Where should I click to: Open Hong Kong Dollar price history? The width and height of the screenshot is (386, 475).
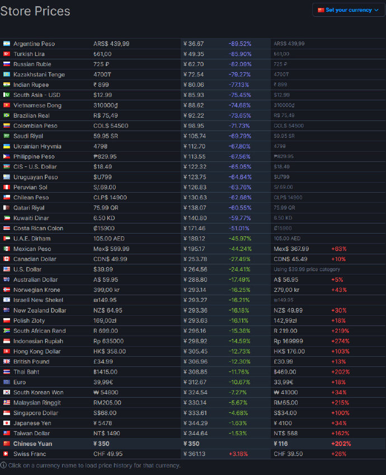(x=38, y=351)
